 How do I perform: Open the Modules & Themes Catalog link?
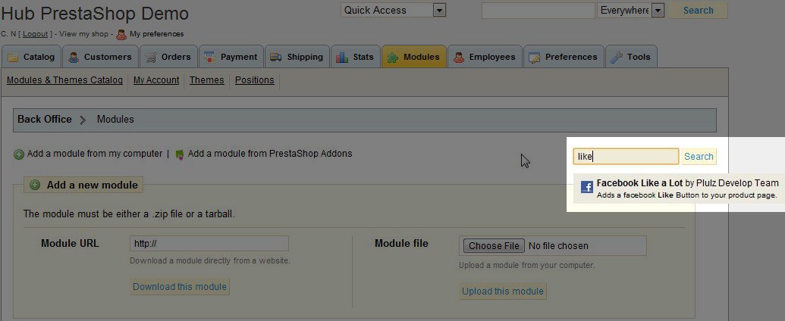click(64, 80)
